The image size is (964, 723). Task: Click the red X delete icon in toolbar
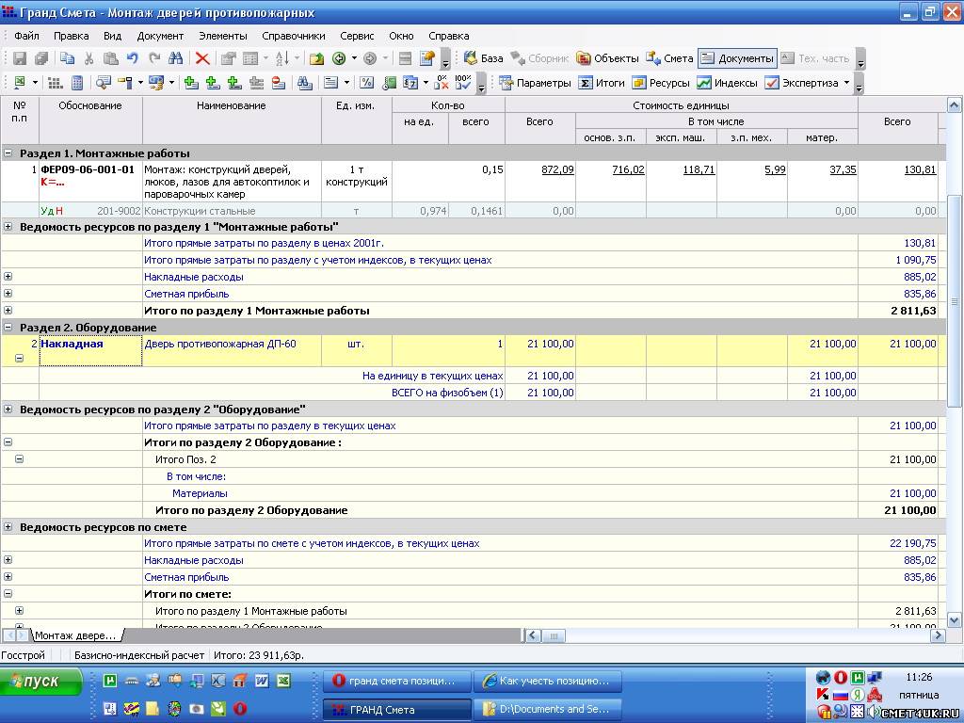(x=201, y=58)
